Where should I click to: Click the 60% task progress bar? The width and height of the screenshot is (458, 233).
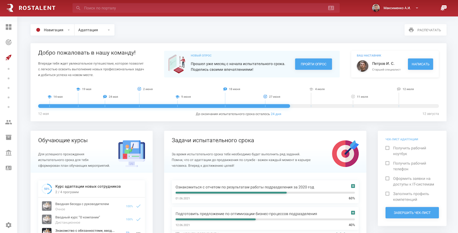point(265,193)
